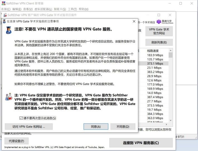
Task: Select the server row with 384.3 Mbps
Action: (153, 114)
